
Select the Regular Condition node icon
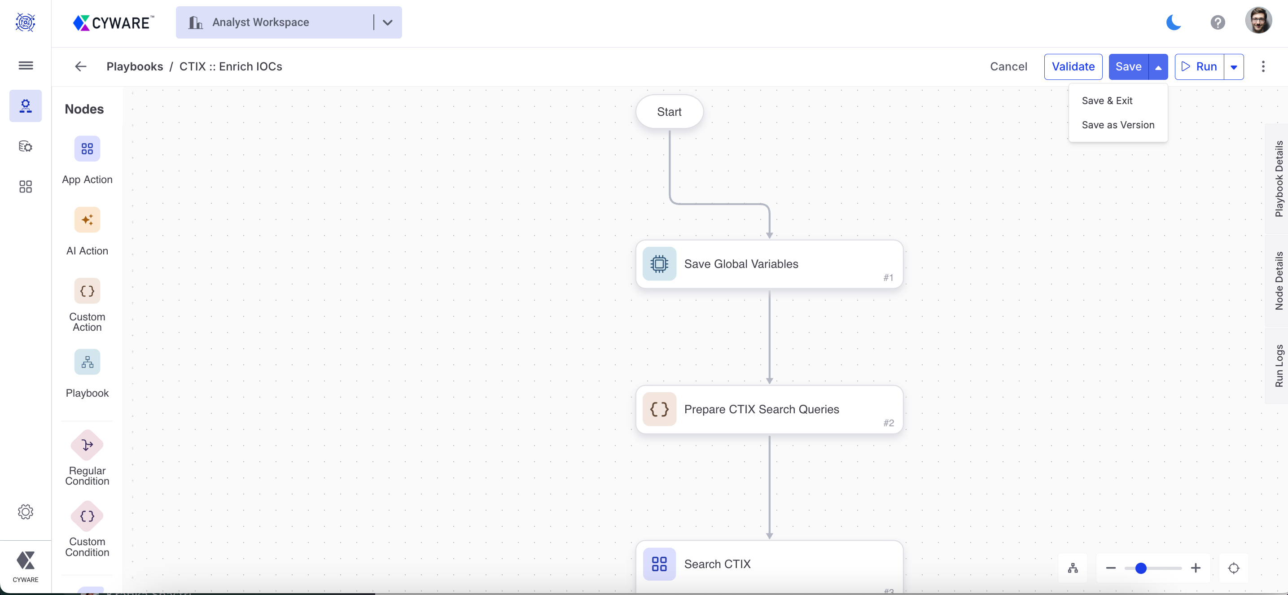point(87,445)
